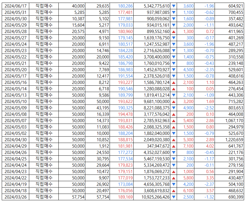Click the down arrow in 2024/05/02 row
Screen dimensions: 249x202
pyautogui.click(x=174, y=133)
